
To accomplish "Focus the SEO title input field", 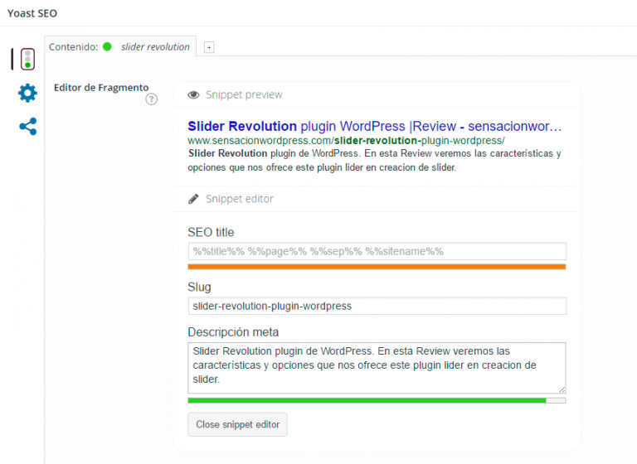I will click(377, 251).
